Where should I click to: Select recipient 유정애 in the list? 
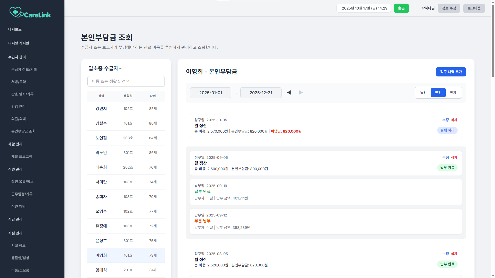(x=126, y=226)
